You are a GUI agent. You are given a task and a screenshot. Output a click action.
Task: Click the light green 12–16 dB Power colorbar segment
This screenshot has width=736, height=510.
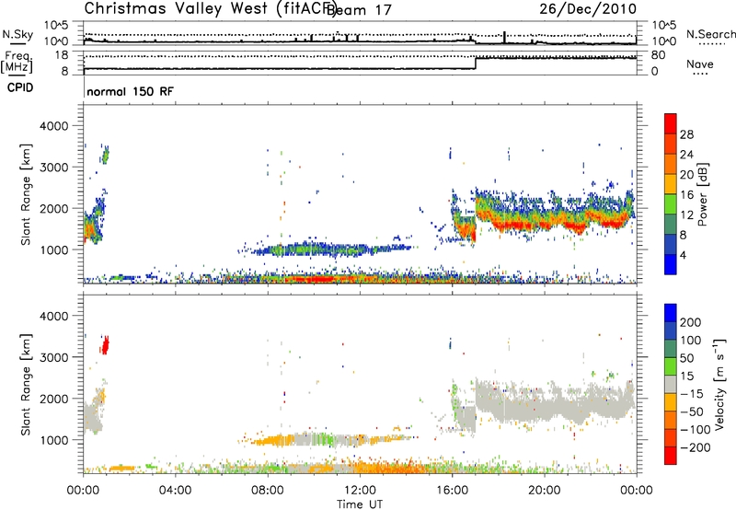tap(671, 203)
